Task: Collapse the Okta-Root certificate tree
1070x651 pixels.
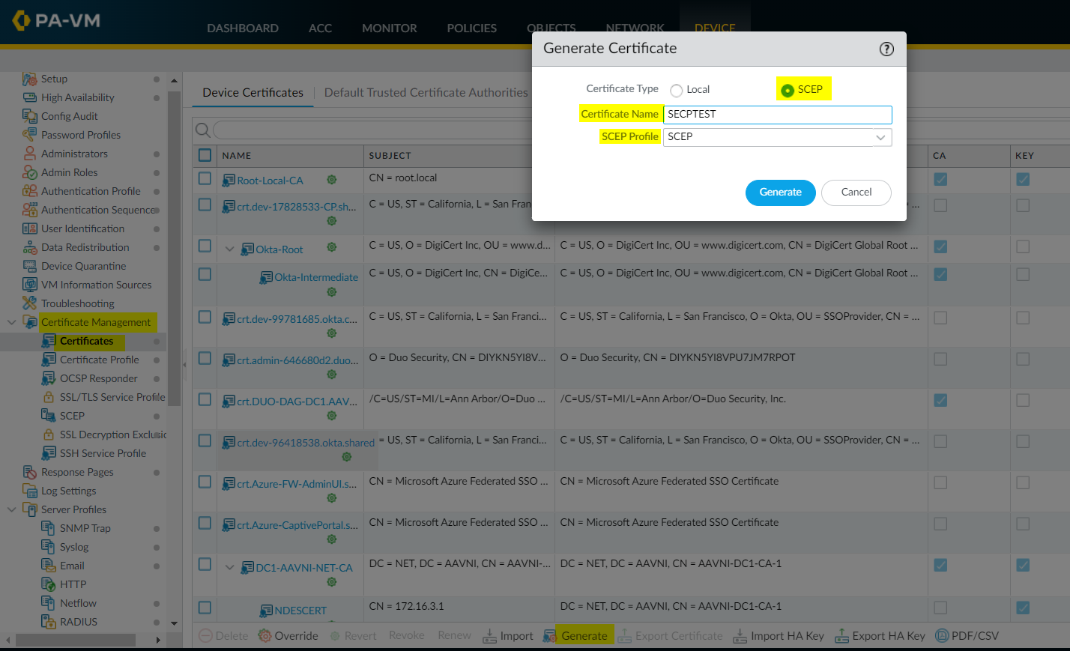Action: point(230,249)
